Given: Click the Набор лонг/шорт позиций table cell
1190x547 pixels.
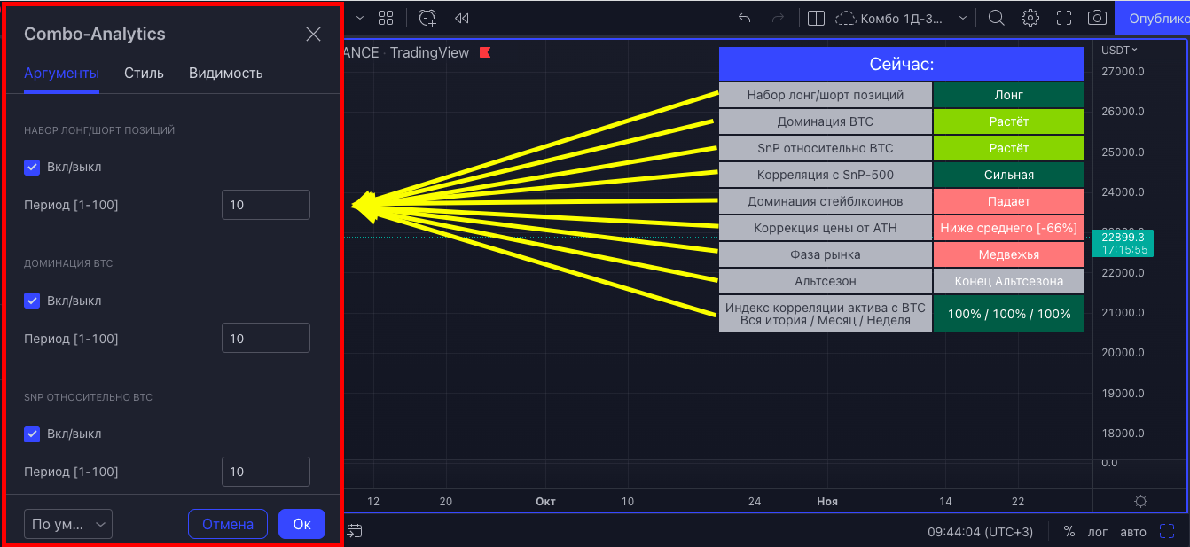Looking at the screenshot, I should 826,95.
